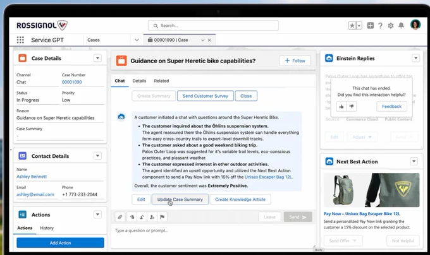Click the Einstein Replies panel icon
Screen dimensions: 430x255
click(329, 58)
